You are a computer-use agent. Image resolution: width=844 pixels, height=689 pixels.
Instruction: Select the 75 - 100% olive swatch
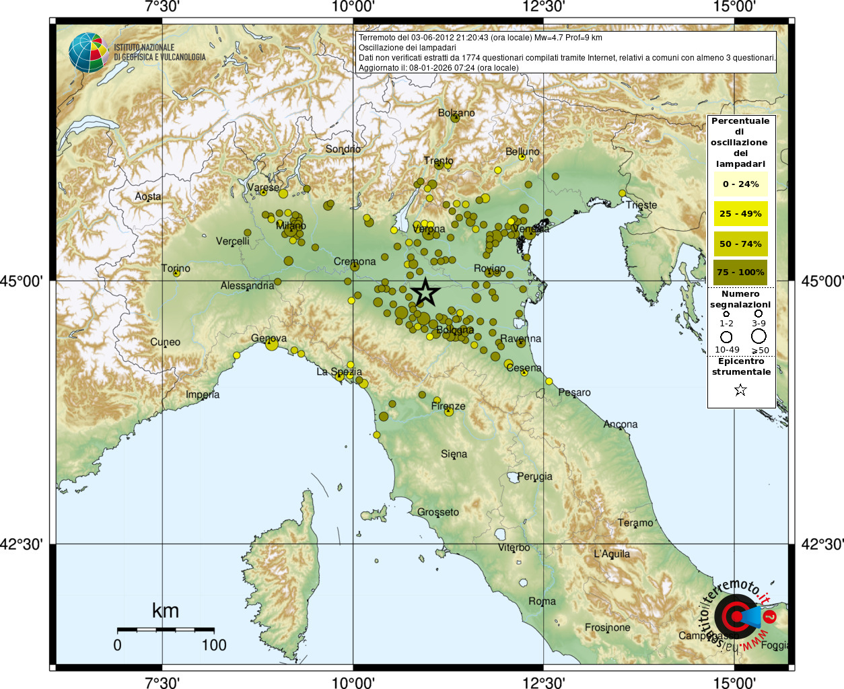[x=740, y=272]
